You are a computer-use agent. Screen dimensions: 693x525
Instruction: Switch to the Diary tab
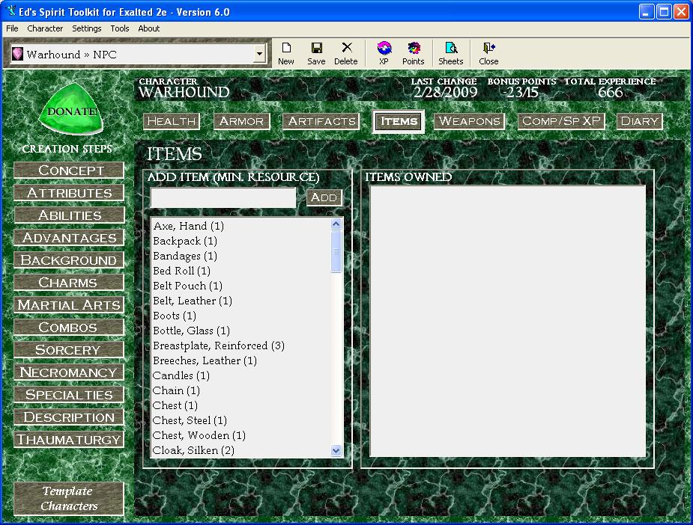point(640,121)
